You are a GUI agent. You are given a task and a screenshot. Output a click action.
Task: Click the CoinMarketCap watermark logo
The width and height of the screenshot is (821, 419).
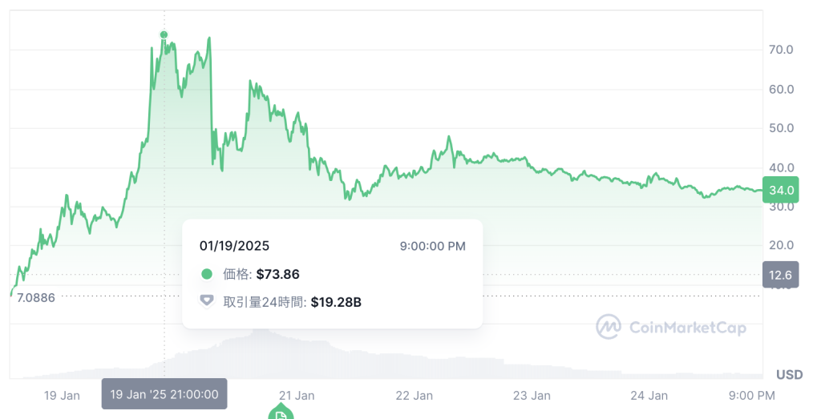coord(610,326)
